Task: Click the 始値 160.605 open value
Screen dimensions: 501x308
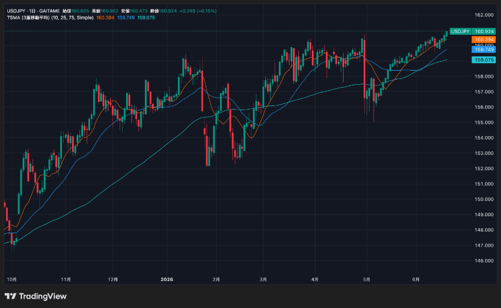Action: coord(75,11)
